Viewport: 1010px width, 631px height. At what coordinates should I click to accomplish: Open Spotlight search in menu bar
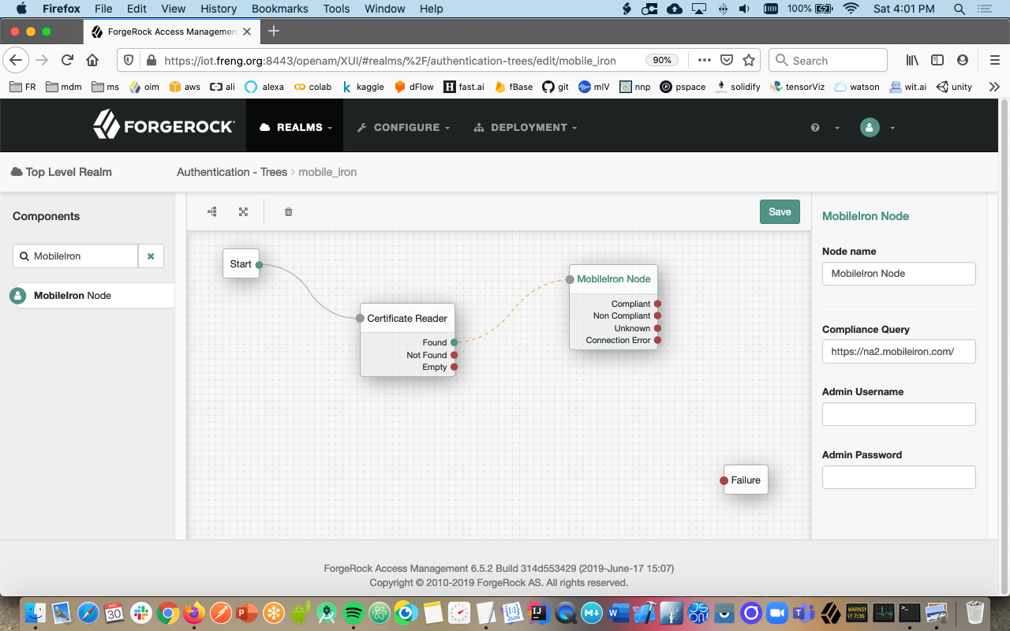coord(959,9)
